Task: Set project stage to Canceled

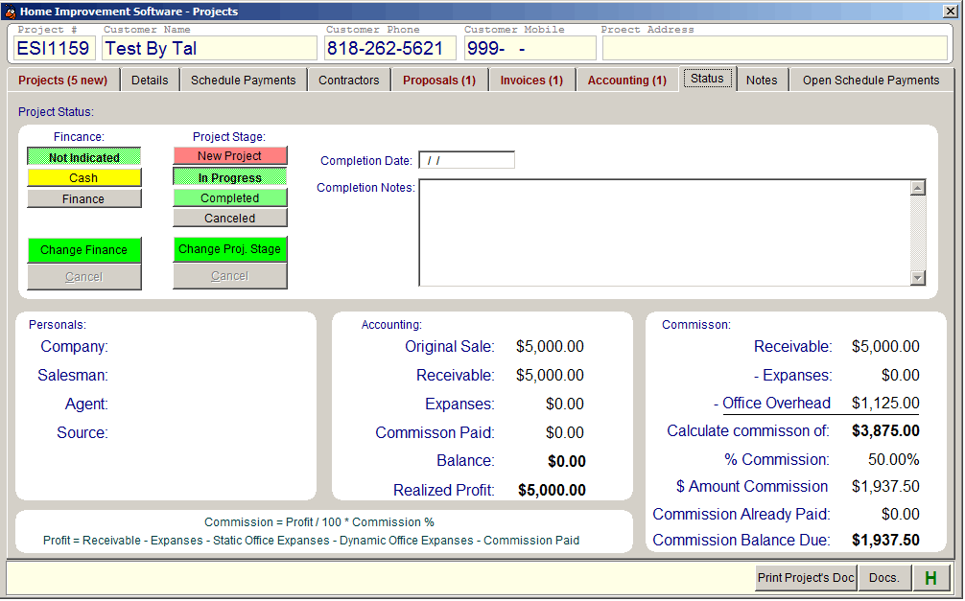Action: pos(230,218)
